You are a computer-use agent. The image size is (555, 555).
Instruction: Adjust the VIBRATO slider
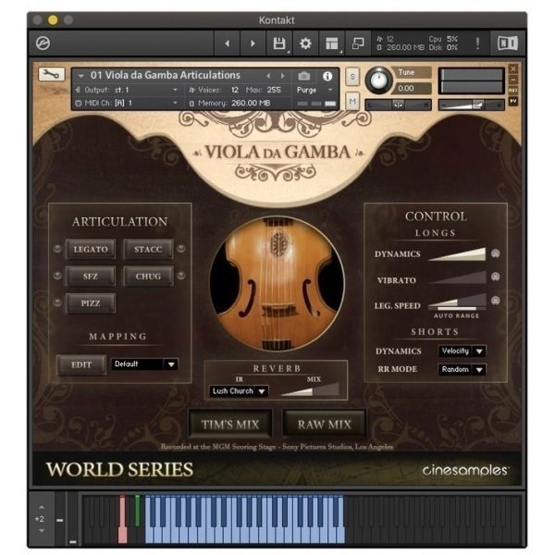click(x=457, y=277)
